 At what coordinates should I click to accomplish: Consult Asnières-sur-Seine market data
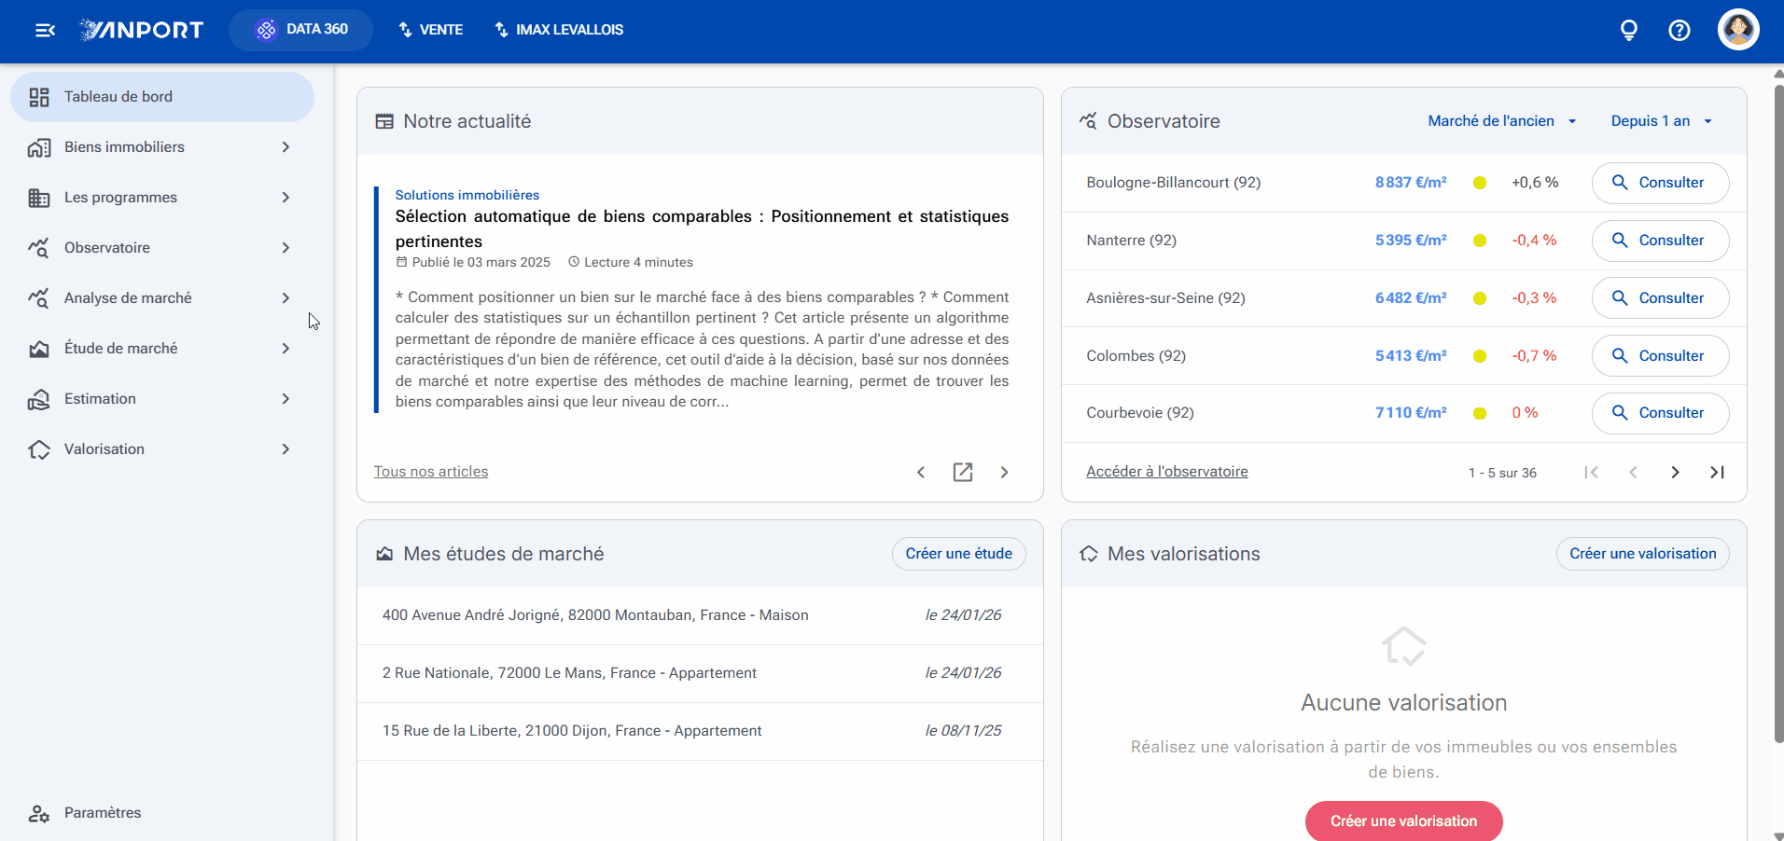pos(1660,298)
